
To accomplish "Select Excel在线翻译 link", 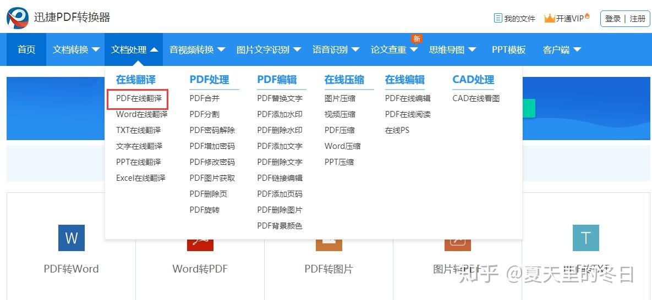I will (140, 178).
